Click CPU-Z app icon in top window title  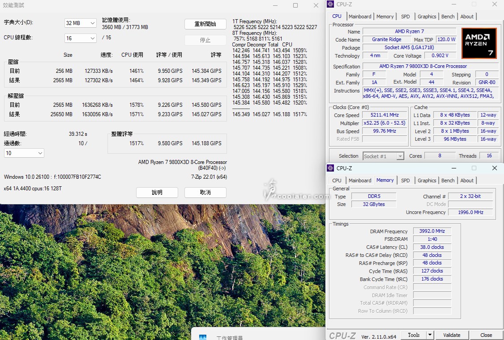click(330, 4)
